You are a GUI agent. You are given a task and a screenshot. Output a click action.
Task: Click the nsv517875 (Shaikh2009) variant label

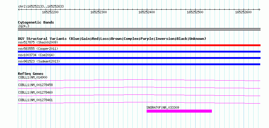pos(38,42)
